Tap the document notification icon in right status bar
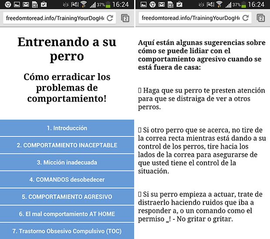This screenshot has height=239, width=270. coord(170,4)
